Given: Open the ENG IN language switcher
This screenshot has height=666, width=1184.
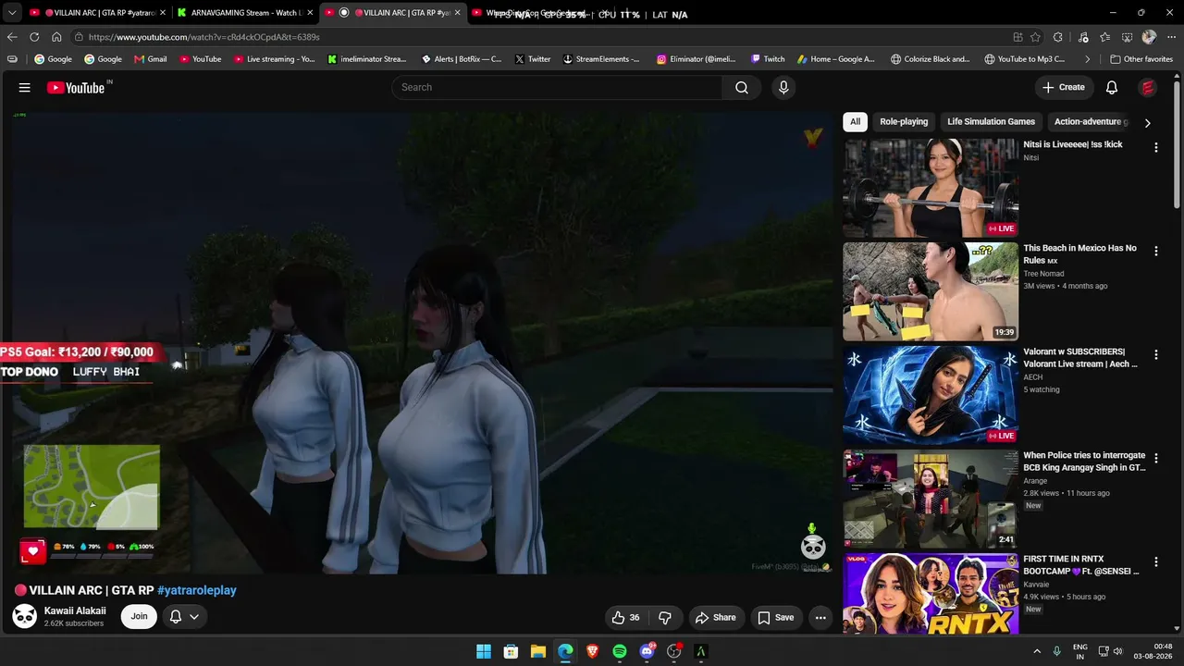Looking at the screenshot, I should pos(1080,651).
